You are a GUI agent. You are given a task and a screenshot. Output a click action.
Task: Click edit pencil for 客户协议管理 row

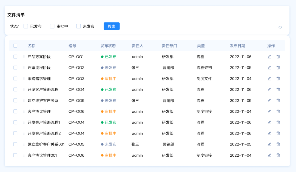(x=269, y=111)
